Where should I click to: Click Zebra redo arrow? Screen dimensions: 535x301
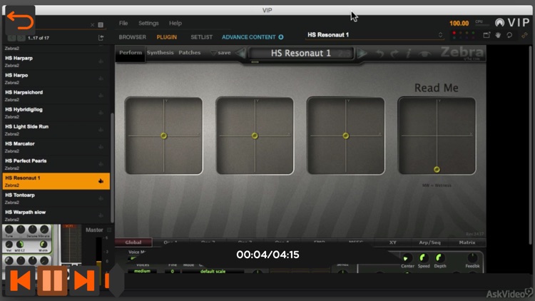click(394, 53)
